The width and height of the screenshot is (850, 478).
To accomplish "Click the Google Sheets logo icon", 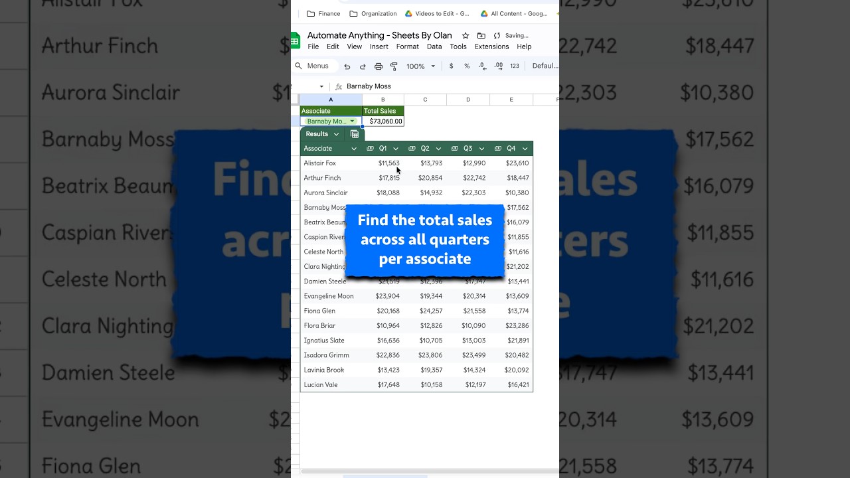I will click(296, 40).
